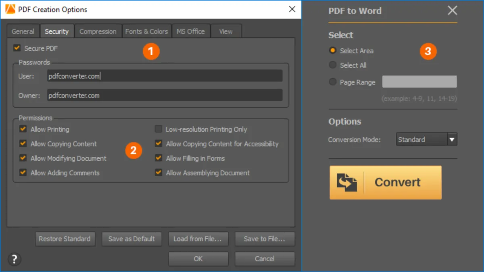
Task: Select the Page Range radio button
Action: pos(333,82)
